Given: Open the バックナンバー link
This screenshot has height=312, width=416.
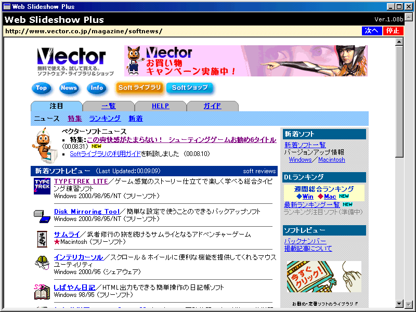Looking at the screenshot, I should (305, 241).
